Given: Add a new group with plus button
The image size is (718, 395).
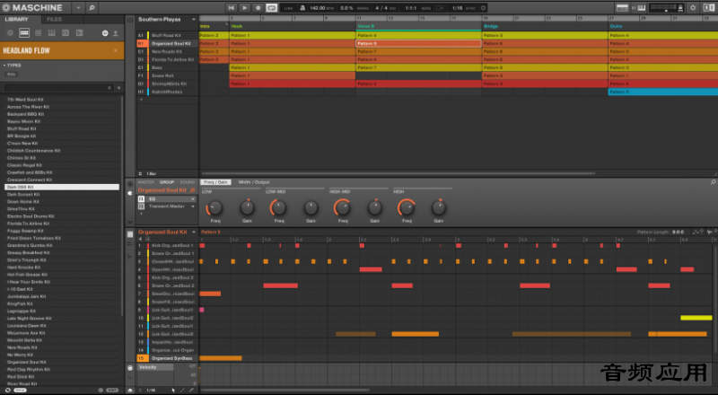Looking at the screenshot, I should coord(141,100).
